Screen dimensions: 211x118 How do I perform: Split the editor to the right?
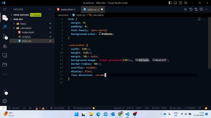click(201, 9)
